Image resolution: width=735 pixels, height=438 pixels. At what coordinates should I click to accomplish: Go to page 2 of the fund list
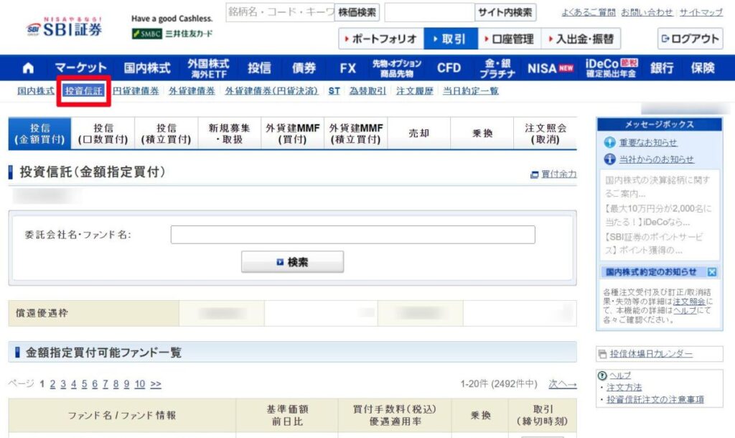pyautogui.click(x=52, y=384)
